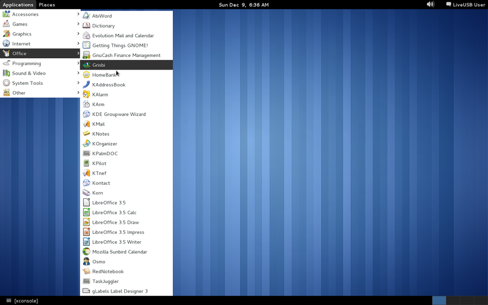Image resolution: width=488 pixels, height=305 pixels.
Task: Open the Places menu
Action: [x=47, y=5]
